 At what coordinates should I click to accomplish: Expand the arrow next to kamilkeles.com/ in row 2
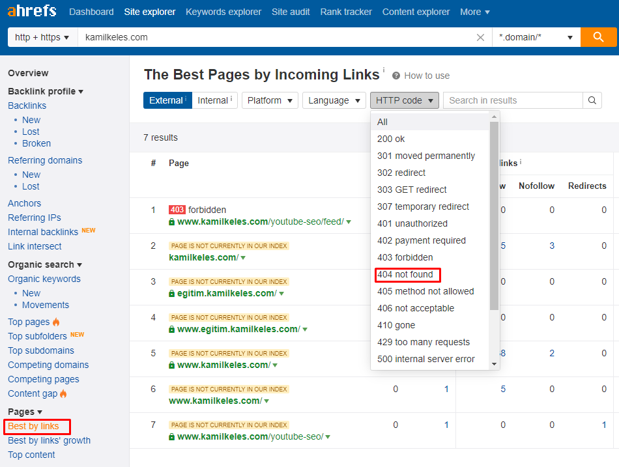pos(243,258)
